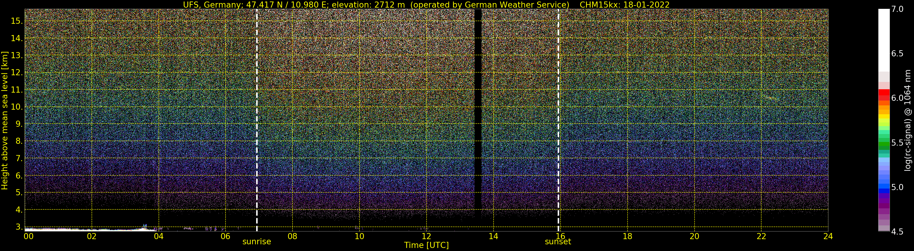Click the 00 tick on the time axis
The image size is (914, 251).
pos(28,236)
